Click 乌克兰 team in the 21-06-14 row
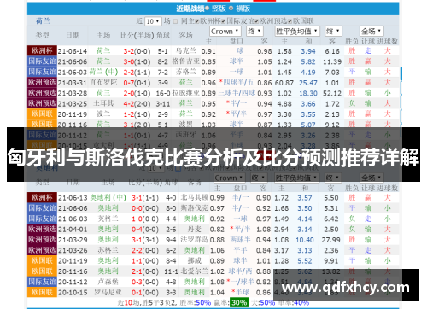Image resolution: width=427 pixels, height=309 pixels. tap(185, 51)
